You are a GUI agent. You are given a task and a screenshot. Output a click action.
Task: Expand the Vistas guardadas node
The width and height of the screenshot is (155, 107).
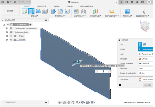coord(7,32)
